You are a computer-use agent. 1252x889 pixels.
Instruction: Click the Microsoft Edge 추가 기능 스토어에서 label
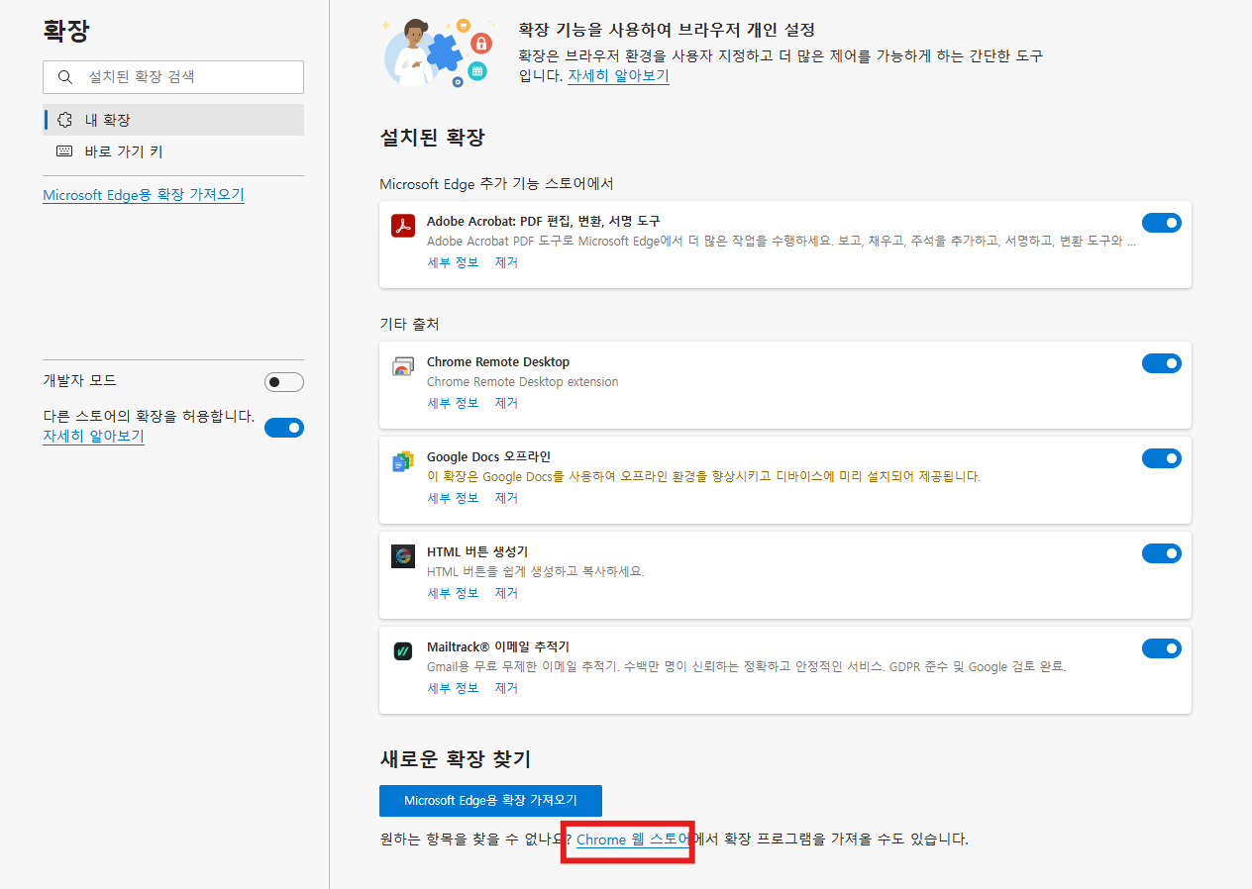tap(497, 183)
